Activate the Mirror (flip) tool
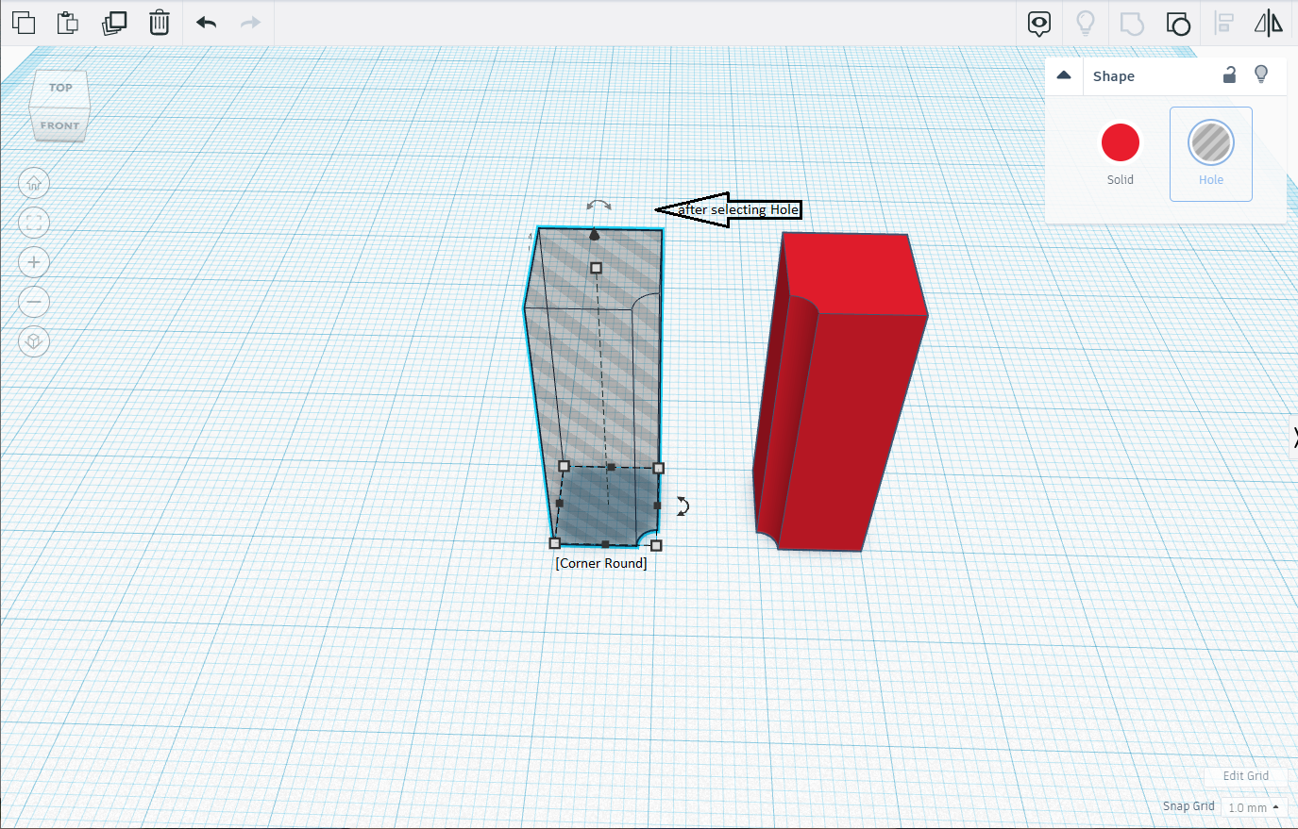The height and width of the screenshot is (829, 1298). (1269, 24)
